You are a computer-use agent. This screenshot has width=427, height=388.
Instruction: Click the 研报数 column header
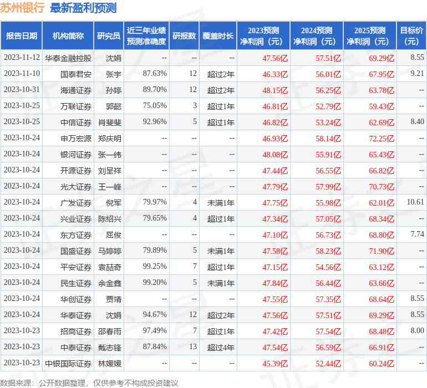[x=184, y=35]
